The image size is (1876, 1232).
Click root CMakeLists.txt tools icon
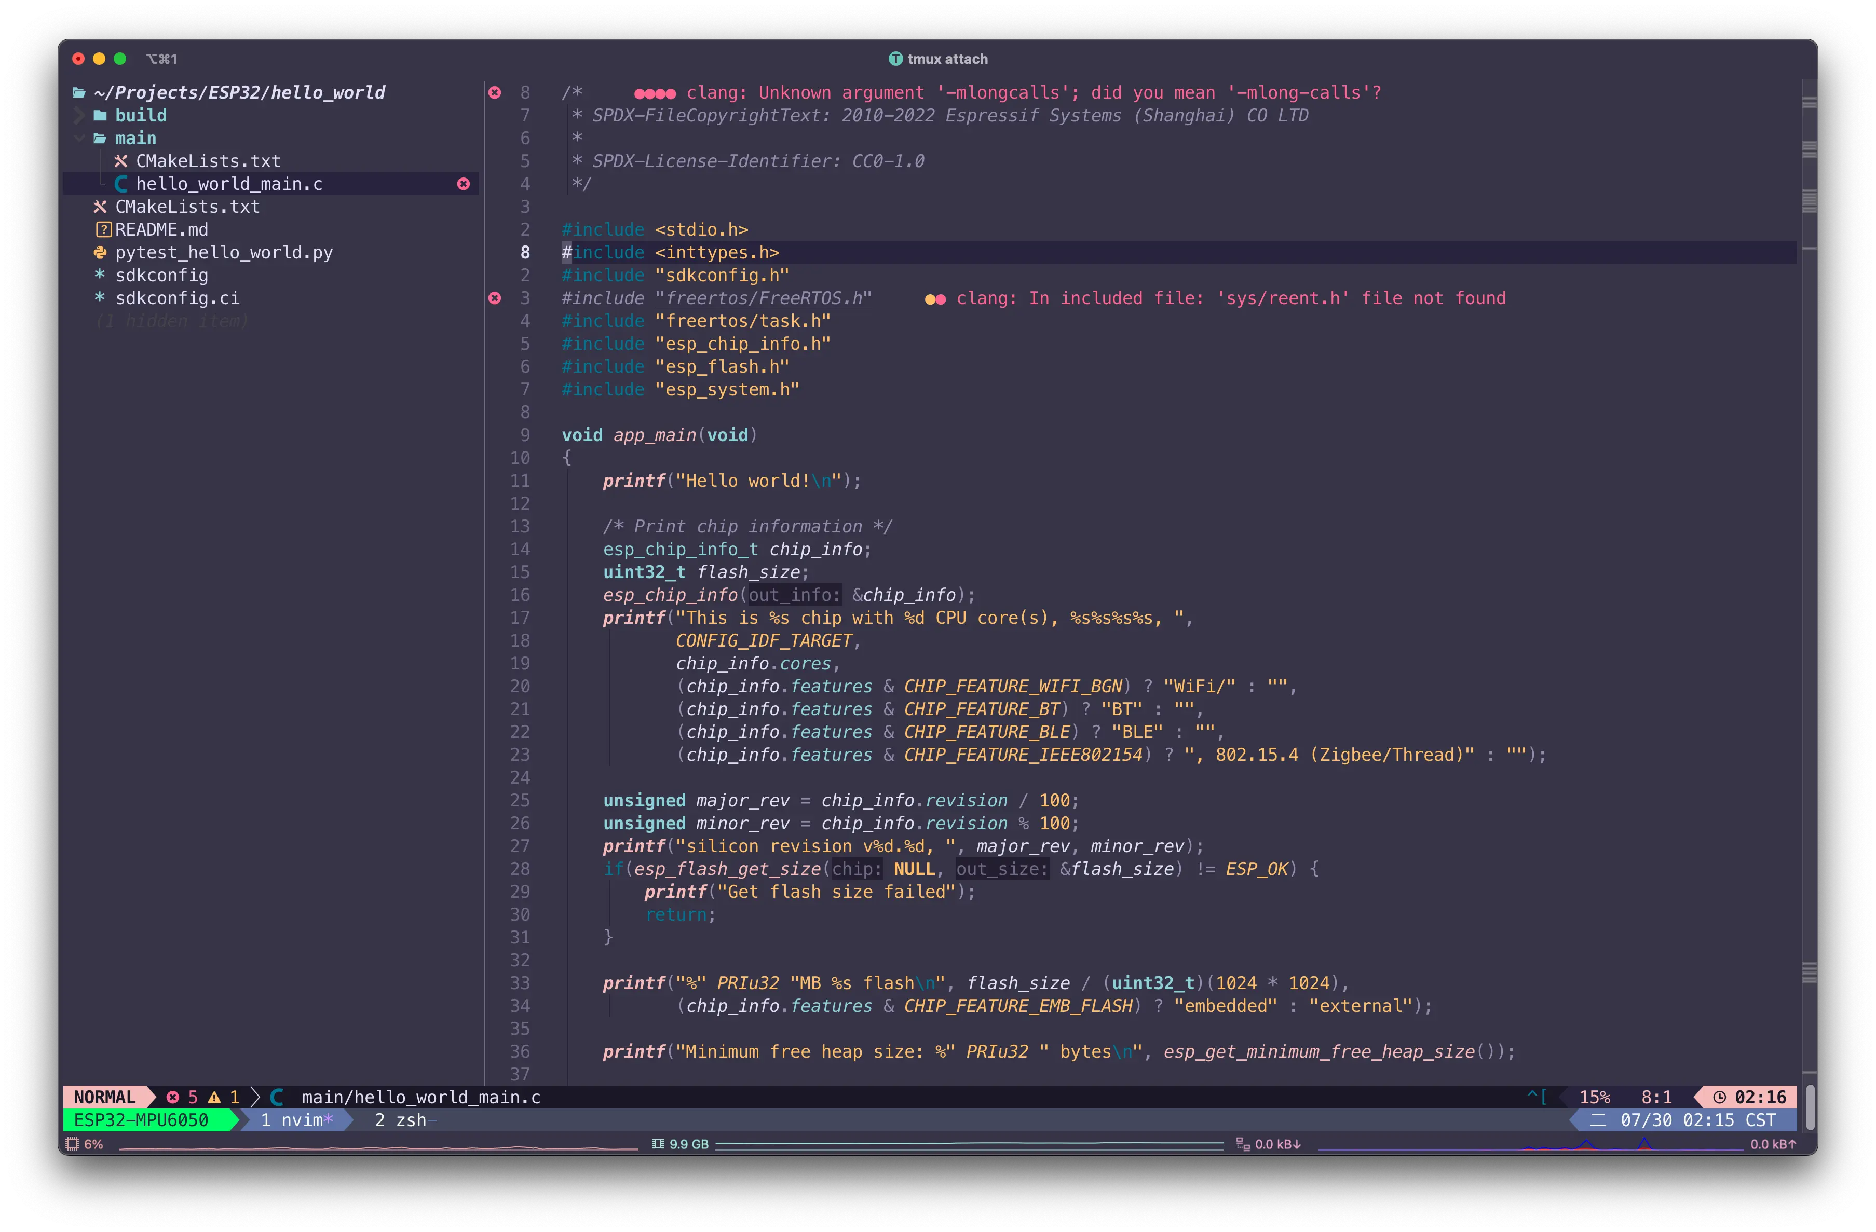[100, 207]
